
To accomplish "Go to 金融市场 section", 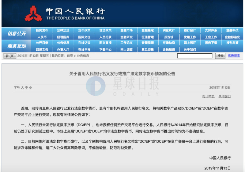I will (x=126, y=30).
